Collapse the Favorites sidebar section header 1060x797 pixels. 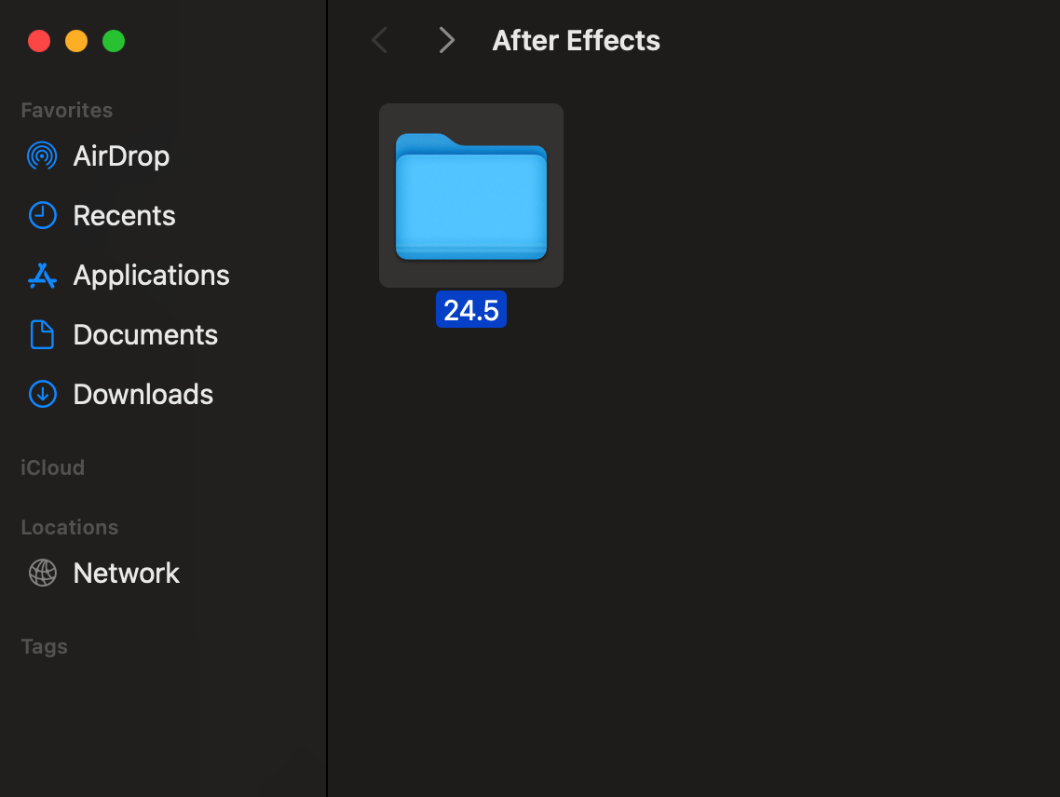pos(67,110)
